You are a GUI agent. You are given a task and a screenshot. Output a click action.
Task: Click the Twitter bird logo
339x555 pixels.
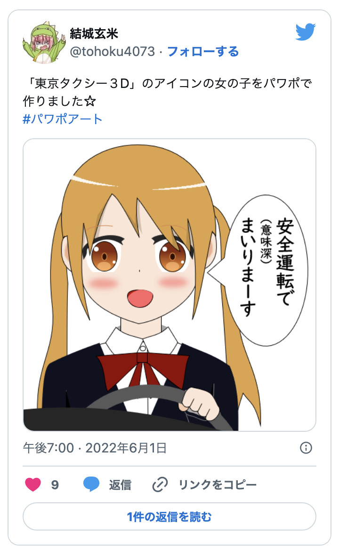tap(306, 32)
